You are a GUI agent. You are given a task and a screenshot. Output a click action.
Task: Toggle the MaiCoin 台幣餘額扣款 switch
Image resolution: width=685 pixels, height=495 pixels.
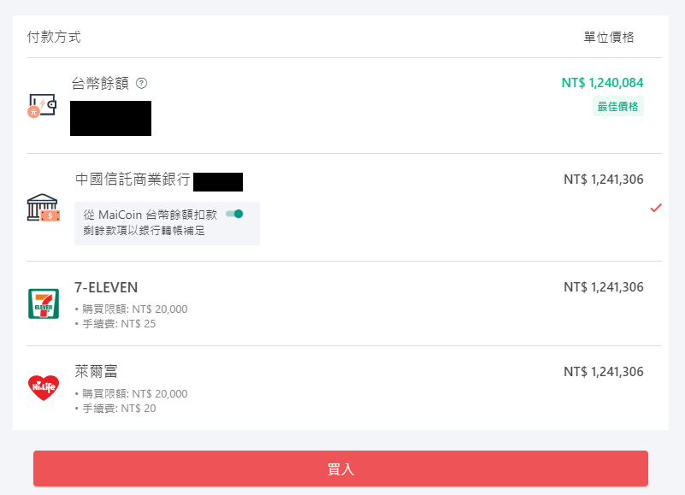234,214
